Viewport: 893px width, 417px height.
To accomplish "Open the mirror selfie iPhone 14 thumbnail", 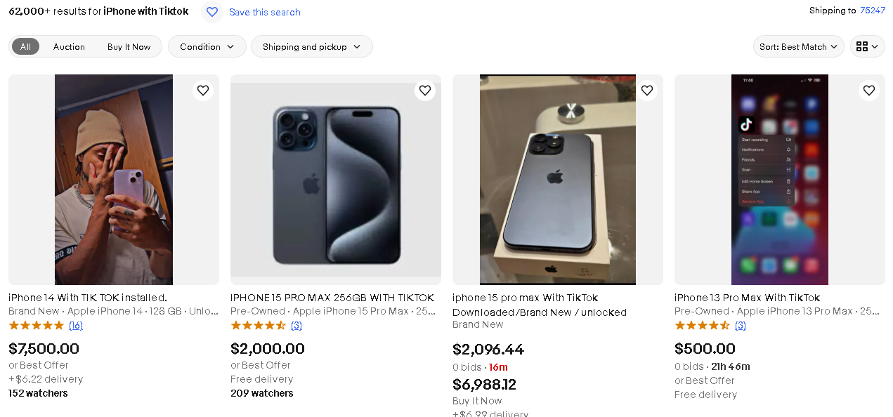I will [x=114, y=180].
